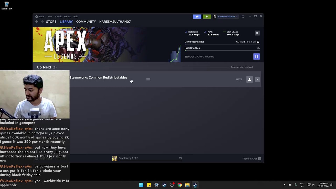This screenshot has height=189, width=336.
Task: Open OBS Studio from the taskbar
Action: [x=172, y=185]
